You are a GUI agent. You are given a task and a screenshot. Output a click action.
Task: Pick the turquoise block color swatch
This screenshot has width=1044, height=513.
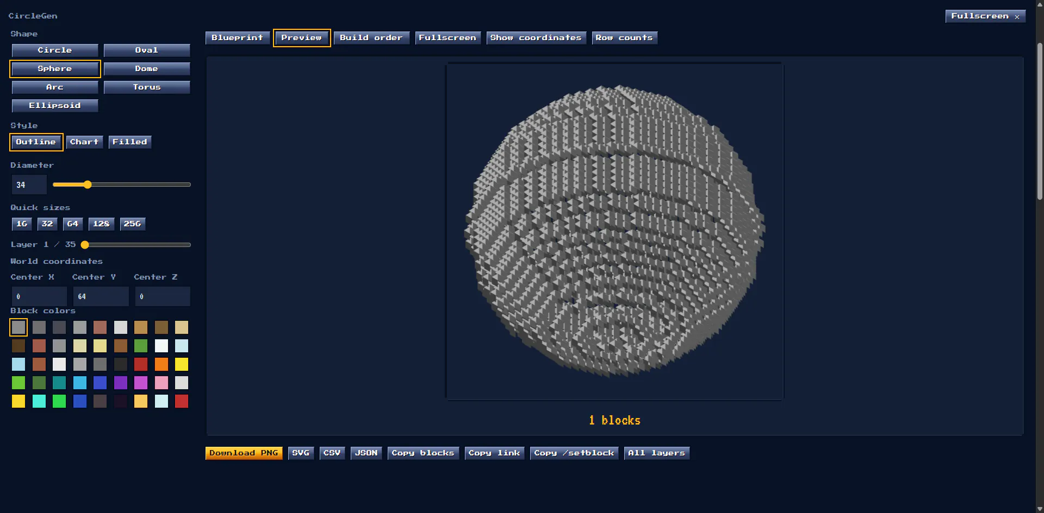(x=39, y=401)
